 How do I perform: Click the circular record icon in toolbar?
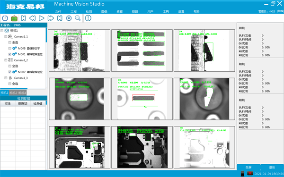point(69,18)
